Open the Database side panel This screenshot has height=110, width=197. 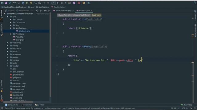[x=195, y=16]
